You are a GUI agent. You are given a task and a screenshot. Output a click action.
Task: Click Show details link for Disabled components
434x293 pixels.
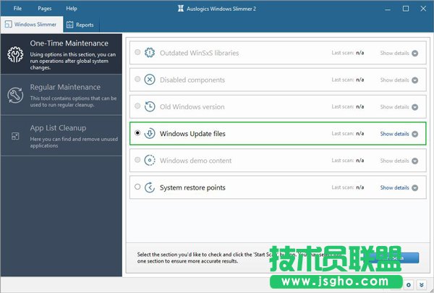[x=394, y=80]
